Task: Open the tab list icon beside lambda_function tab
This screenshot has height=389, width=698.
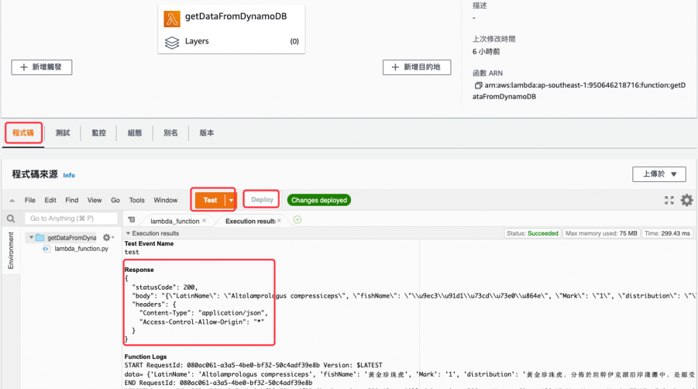Action: point(132,220)
